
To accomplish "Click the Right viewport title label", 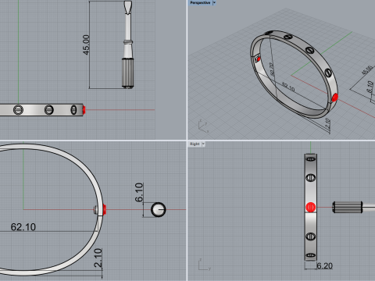I will [195, 144].
